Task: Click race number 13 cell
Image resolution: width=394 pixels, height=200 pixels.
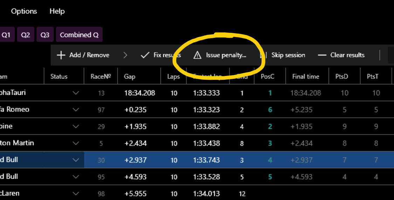Action: pos(101,93)
